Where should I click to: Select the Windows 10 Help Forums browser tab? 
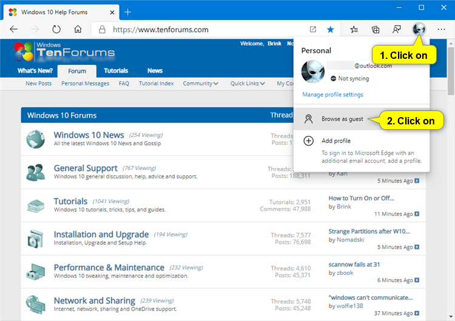click(61, 12)
